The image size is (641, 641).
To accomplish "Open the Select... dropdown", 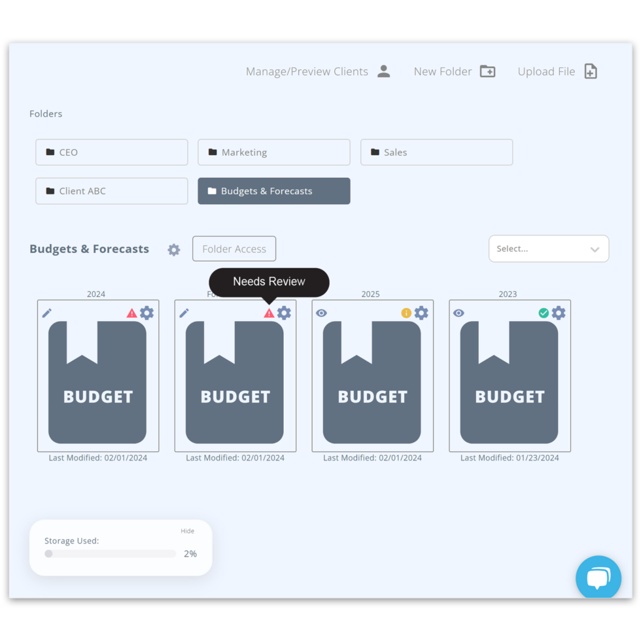I will point(548,249).
